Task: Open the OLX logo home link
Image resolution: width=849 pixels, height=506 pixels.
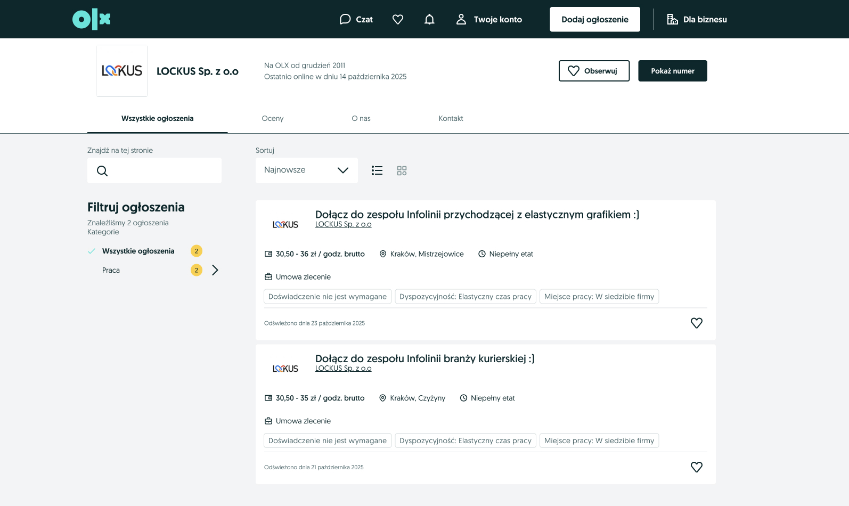Action: click(92, 20)
